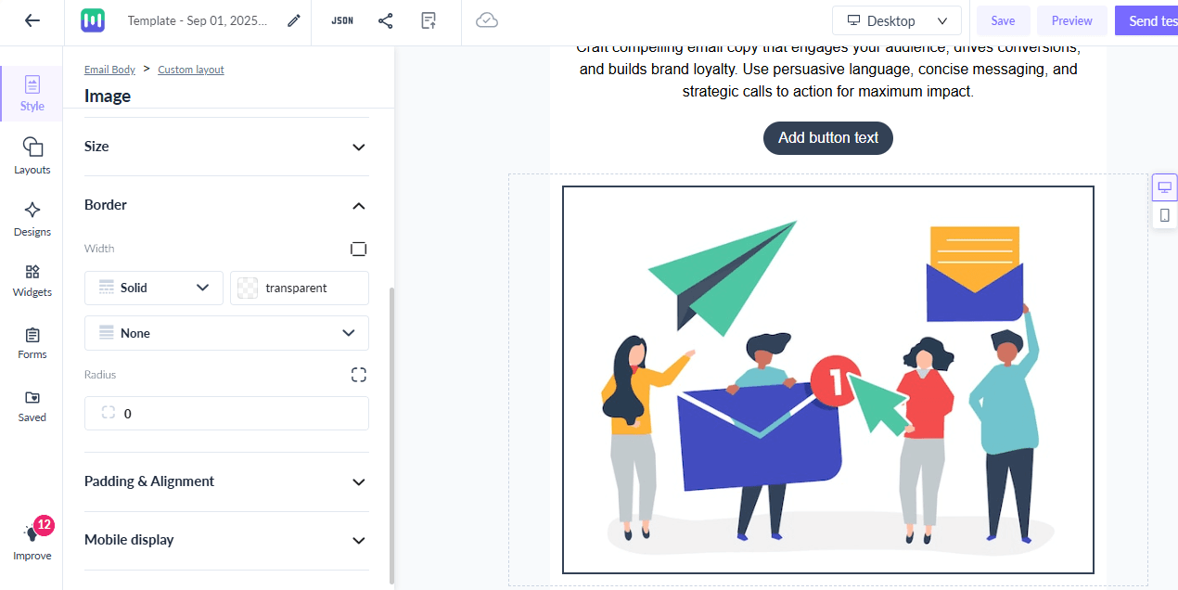Click the pencil icon to rename template
Viewport: 1178px width, 590px height.
[294, 20]
